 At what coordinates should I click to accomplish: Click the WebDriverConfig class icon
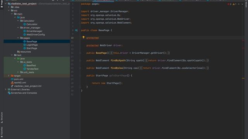click(x=24, y=34)
